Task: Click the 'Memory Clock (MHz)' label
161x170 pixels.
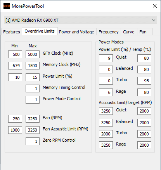Action: tap(62, 64)
